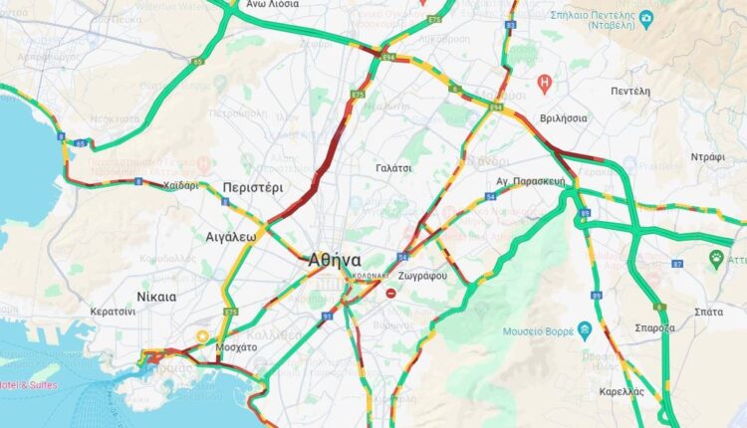747x428 pixels.
Task: Select the hospital H marker near Βριλήσσια
Action: (544, 84)
